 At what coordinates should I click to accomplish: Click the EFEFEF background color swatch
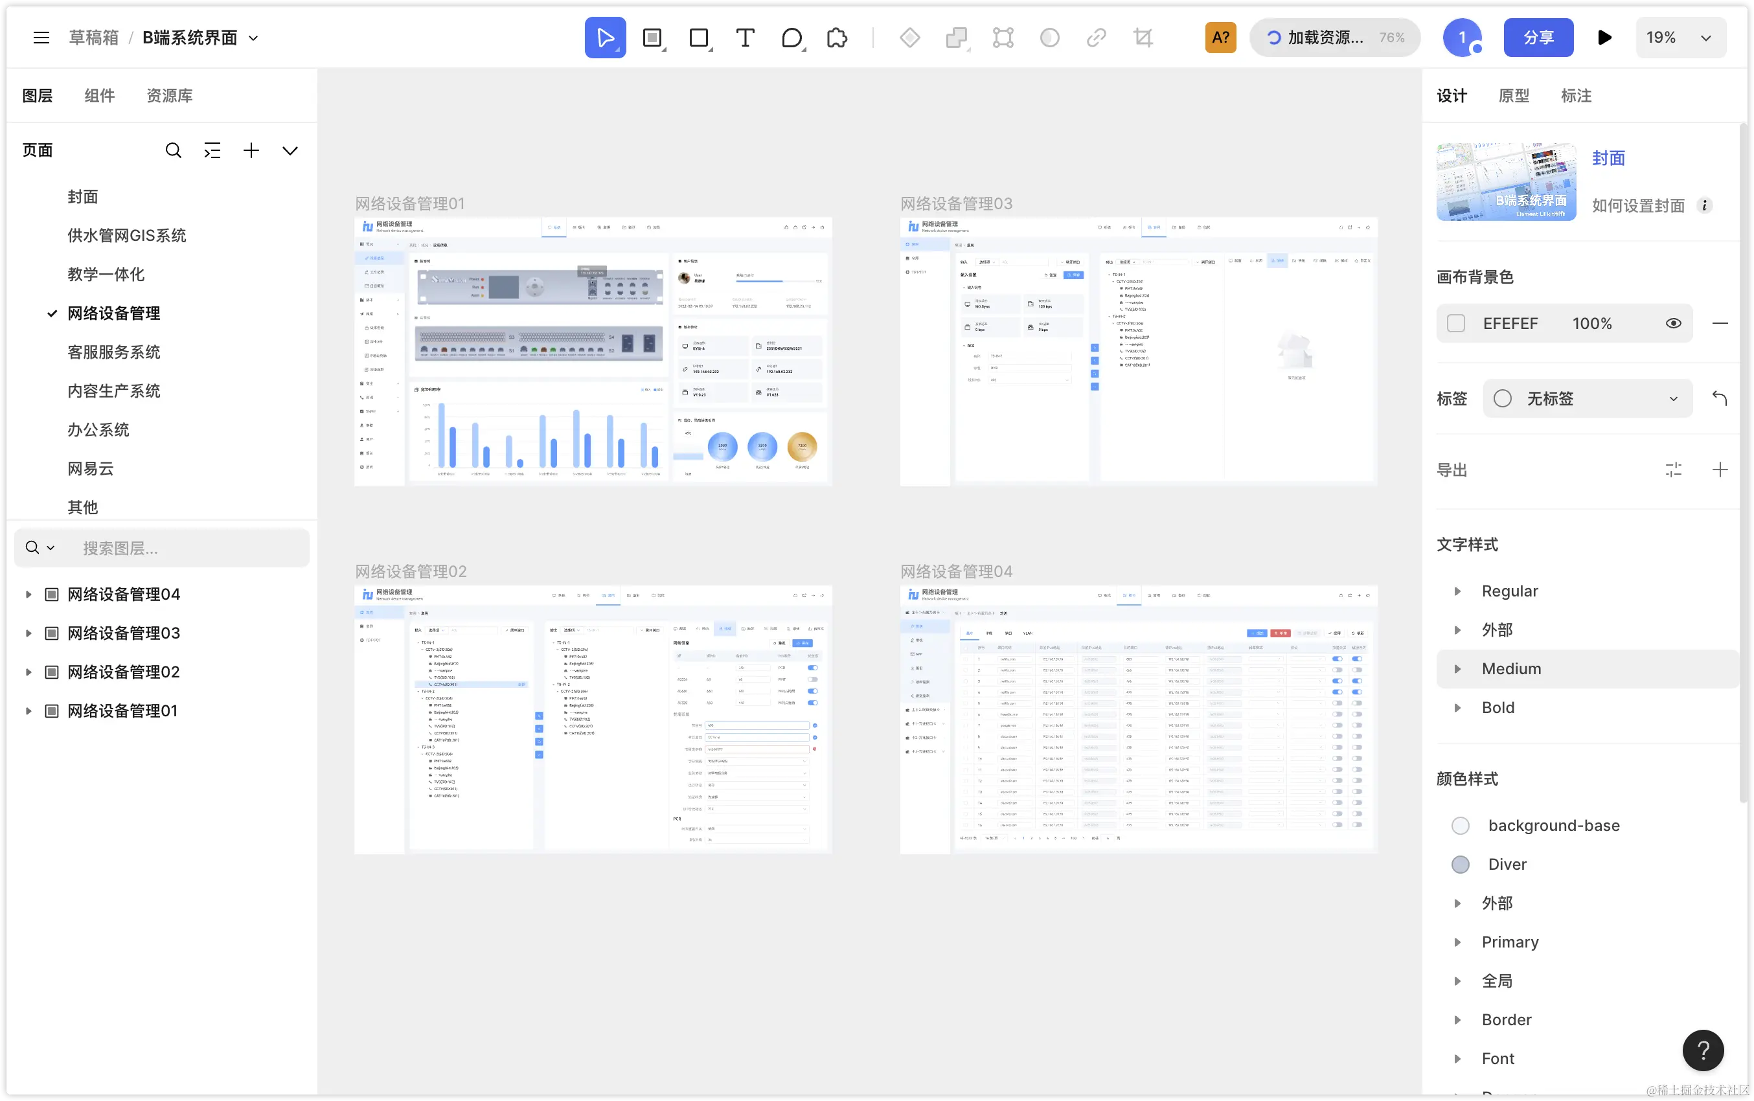[x=1455, y=323]
